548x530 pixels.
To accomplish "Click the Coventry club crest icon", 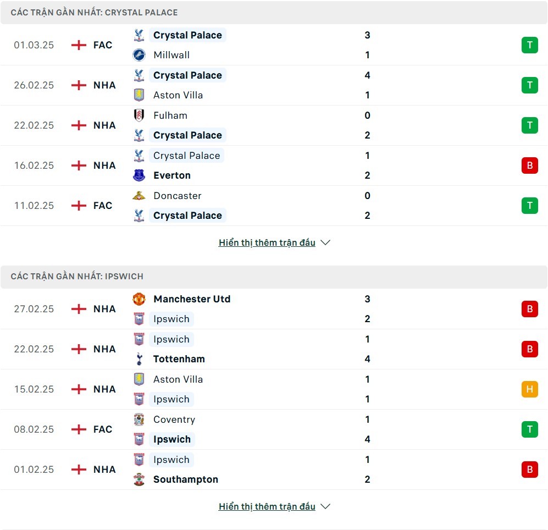I will [139, 419].
